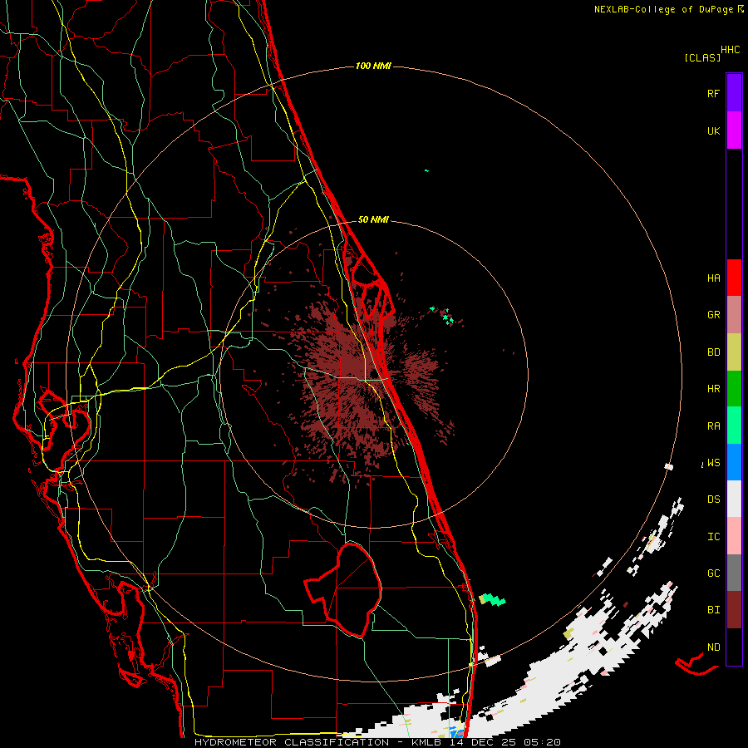Click the purple RF legend color swatch
Viewport: 748px width, 748px height.
pos(734,93)
